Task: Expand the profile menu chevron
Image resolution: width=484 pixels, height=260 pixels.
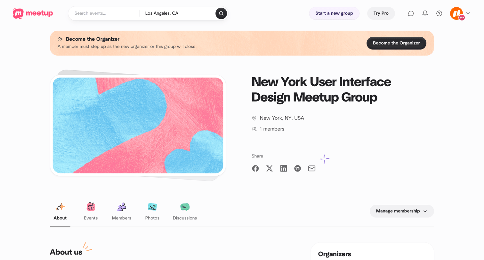Action: 468,13
